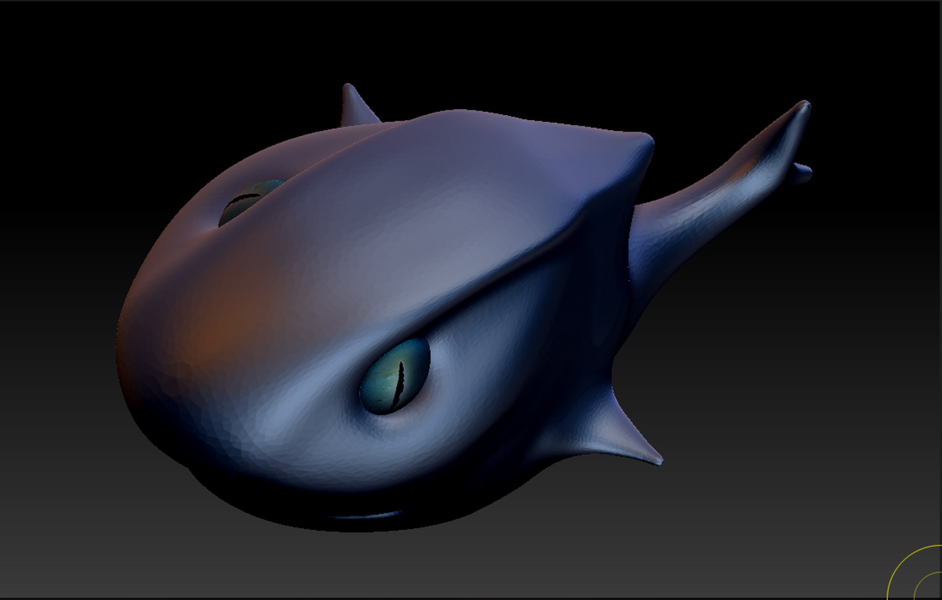Click the creature's front slit-pupil eye
The width and height of the screenshot is (942, 600).
pos(395,376)
